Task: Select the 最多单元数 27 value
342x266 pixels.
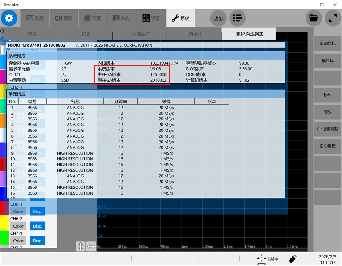Action: (64, 69)
